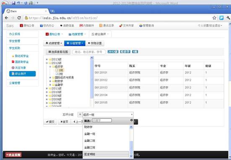
Task: Close the dropdown filter with the round icon
Action: [132, 120]
